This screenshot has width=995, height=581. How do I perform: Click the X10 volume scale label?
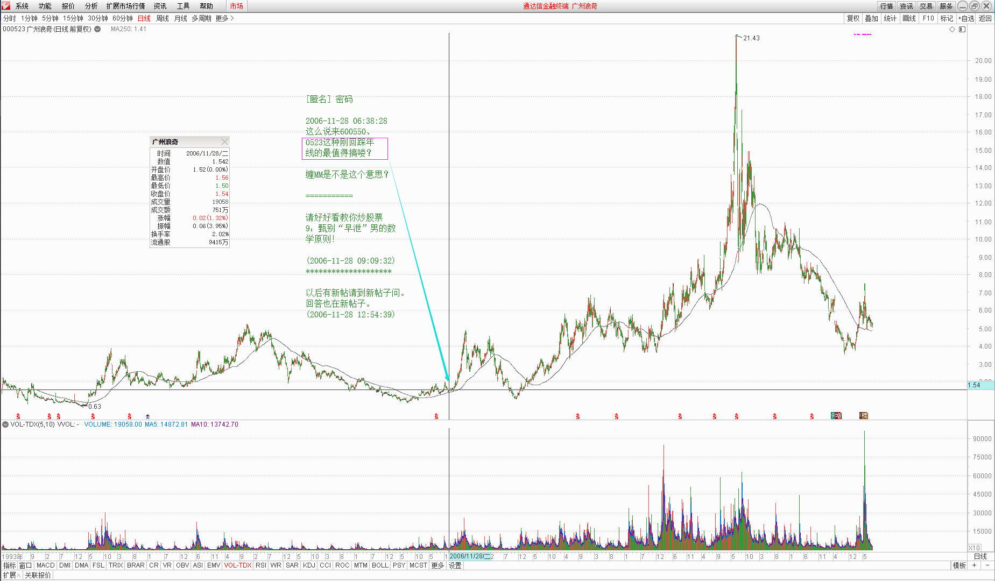coord(974,548)
